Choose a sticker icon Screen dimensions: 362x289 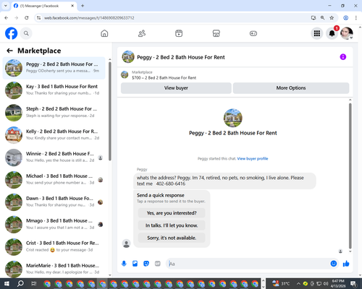tap(146, 264)
